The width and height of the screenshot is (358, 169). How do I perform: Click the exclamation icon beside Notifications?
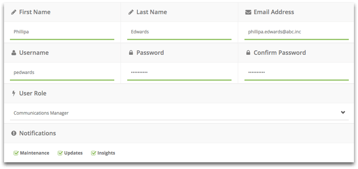[x=14, y=133]
